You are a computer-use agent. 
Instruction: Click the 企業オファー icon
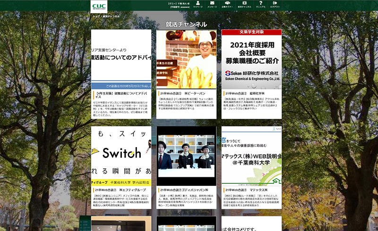pos(228,4)
